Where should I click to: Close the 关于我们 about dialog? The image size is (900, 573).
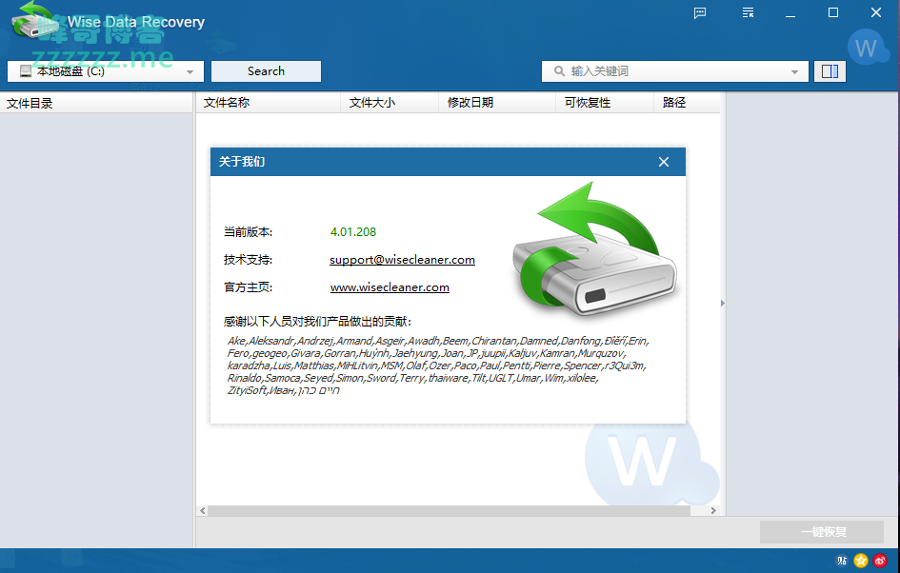coord(664,162)
